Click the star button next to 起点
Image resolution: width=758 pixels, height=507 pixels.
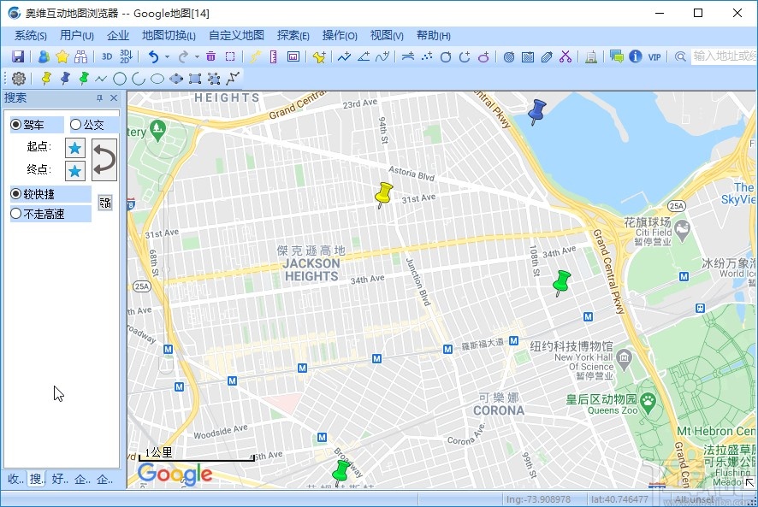coord(74,146)
